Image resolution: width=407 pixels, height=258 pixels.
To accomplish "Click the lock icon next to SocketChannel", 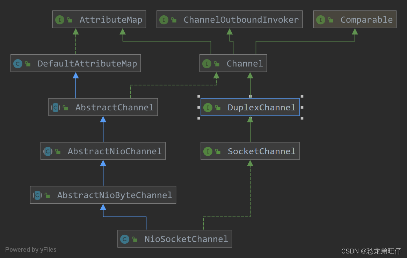I will click(x=218, y=151).
